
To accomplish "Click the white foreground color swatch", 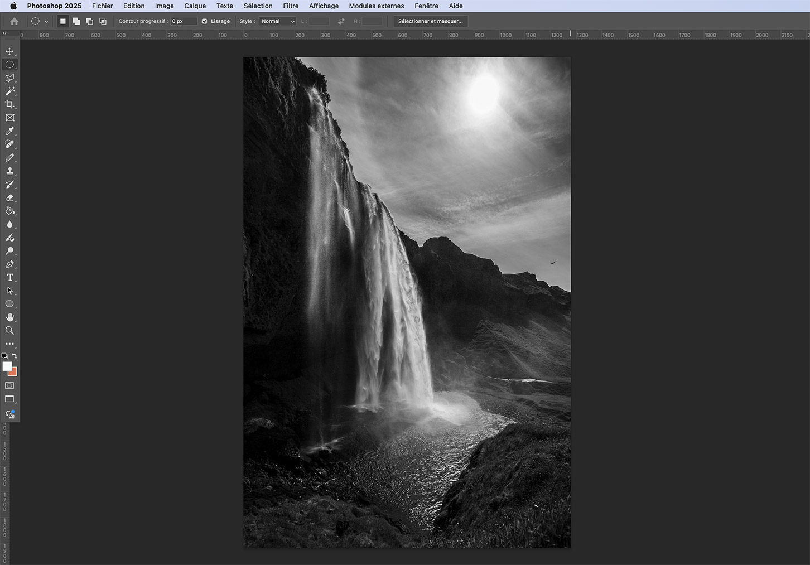I will [x=7, y=366].
